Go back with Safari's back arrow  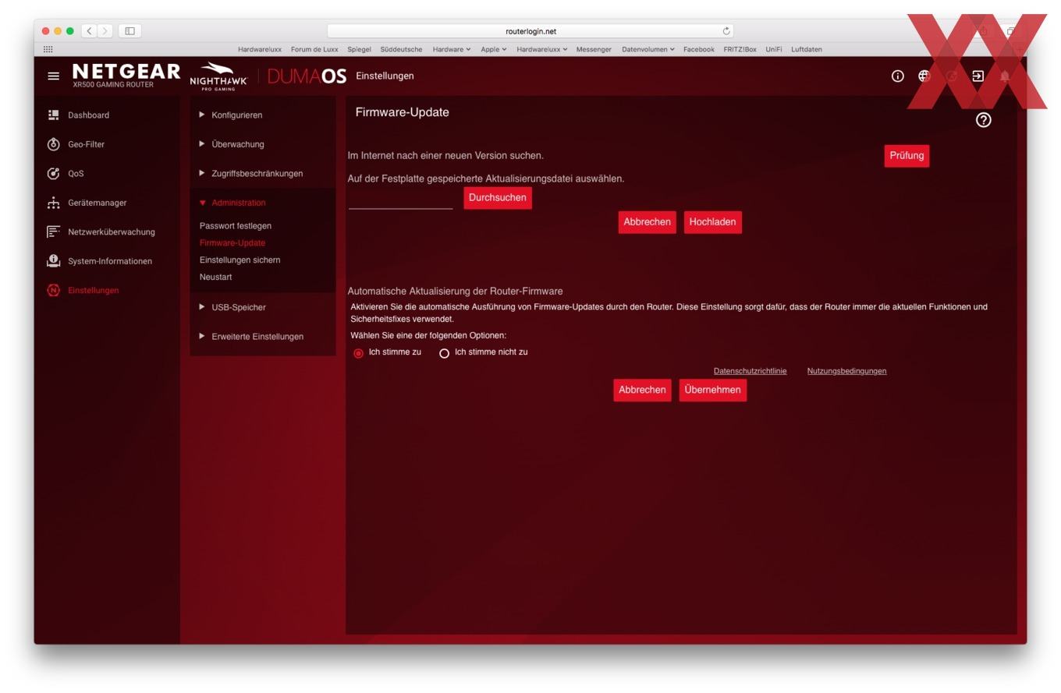[90, 30]
